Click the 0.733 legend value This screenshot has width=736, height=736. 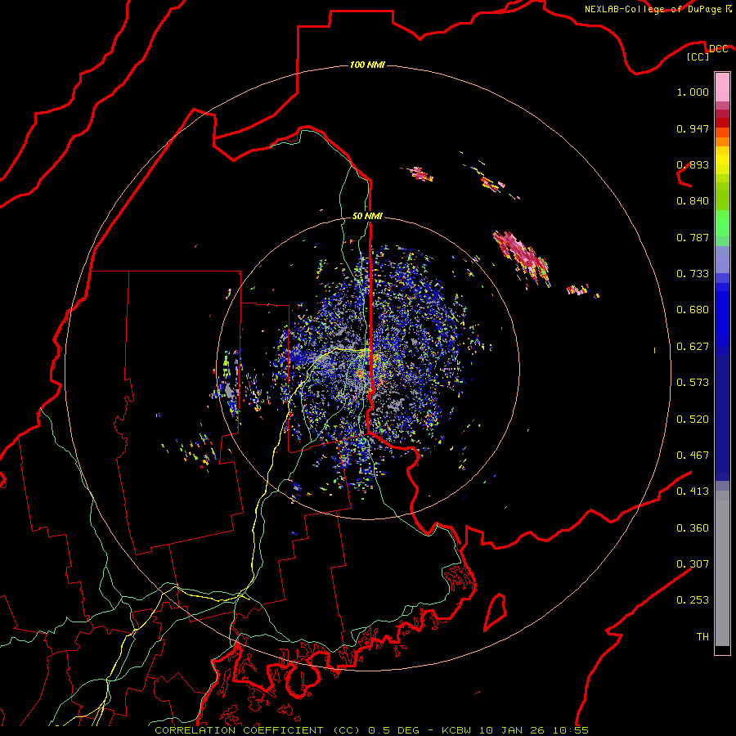click(693, 274)
